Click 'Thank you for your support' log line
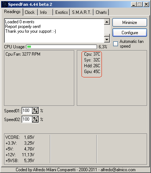 (31, 31)
